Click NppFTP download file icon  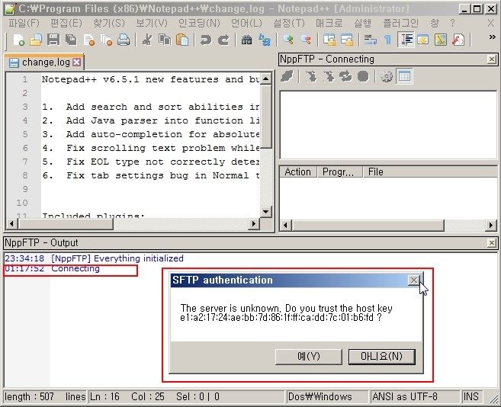pos(311,77)
